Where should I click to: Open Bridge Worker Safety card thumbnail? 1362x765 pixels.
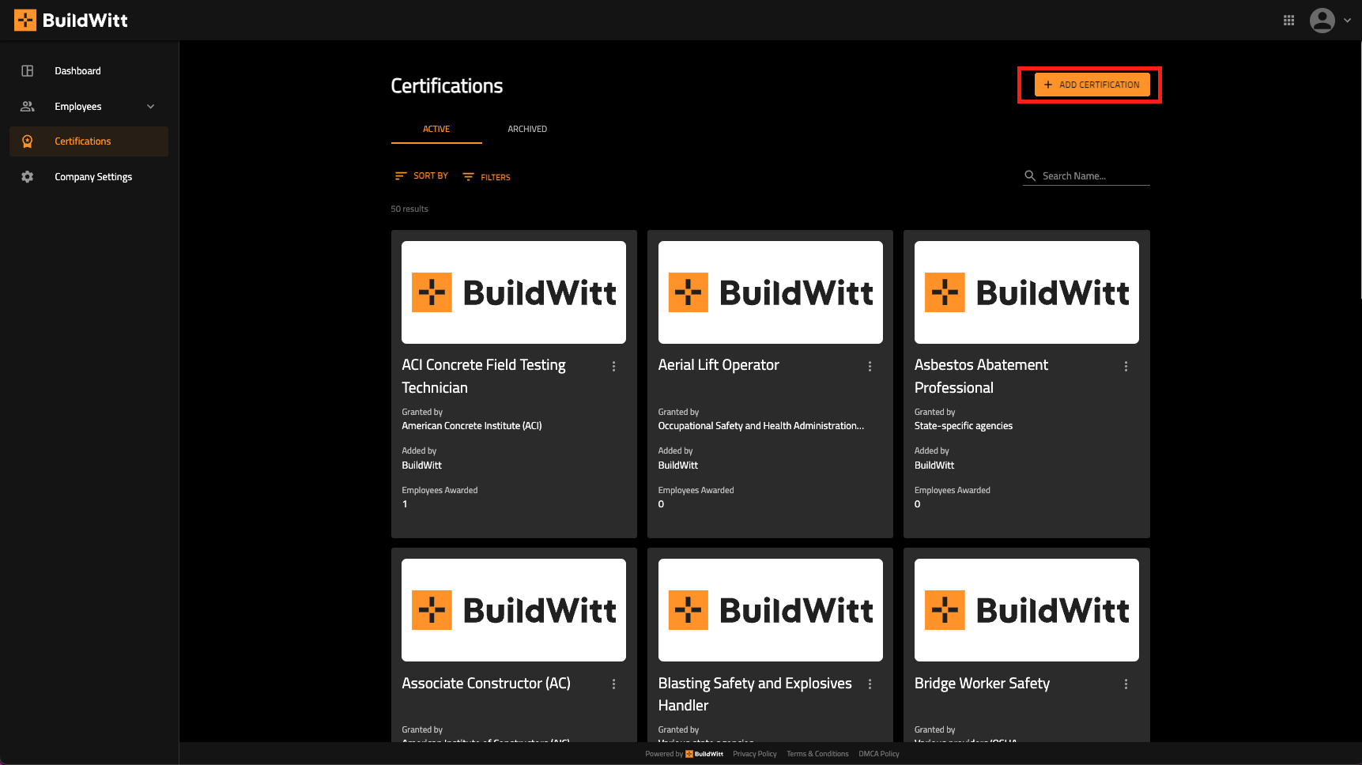[1026, 610]
